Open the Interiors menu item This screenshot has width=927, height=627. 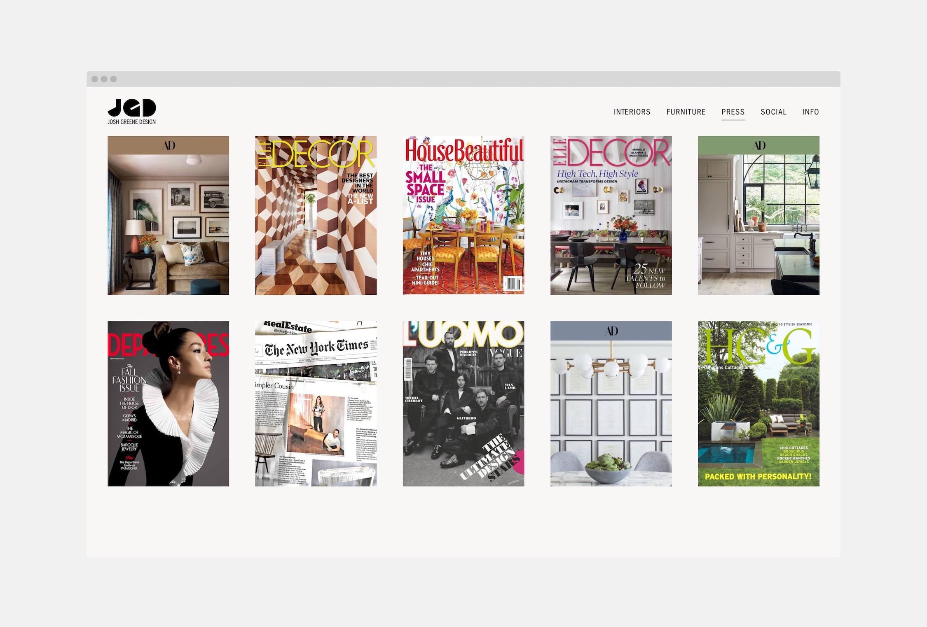(x=632, y=112)
